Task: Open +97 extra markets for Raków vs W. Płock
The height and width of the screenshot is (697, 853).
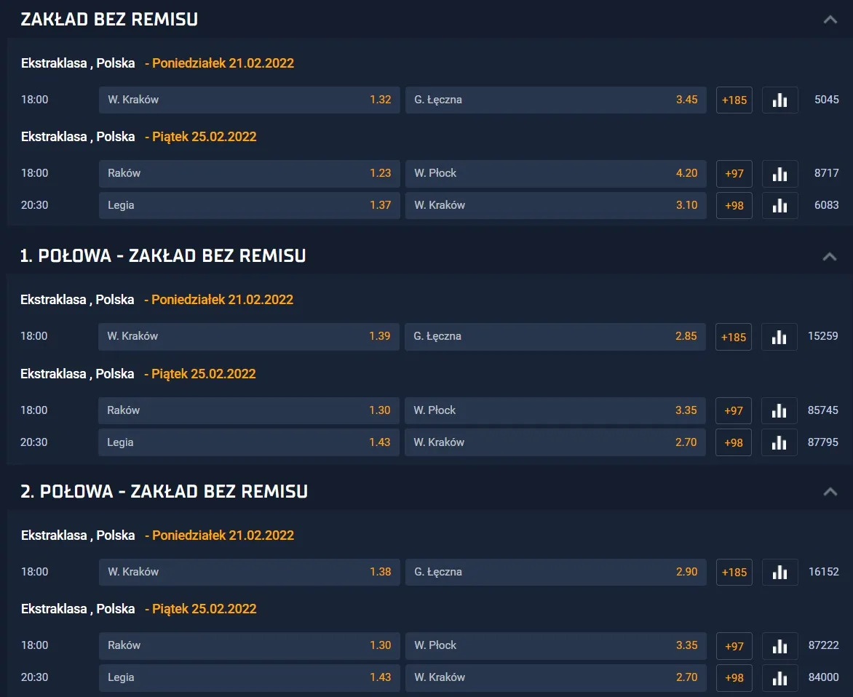Action: (x=734, y=173)
